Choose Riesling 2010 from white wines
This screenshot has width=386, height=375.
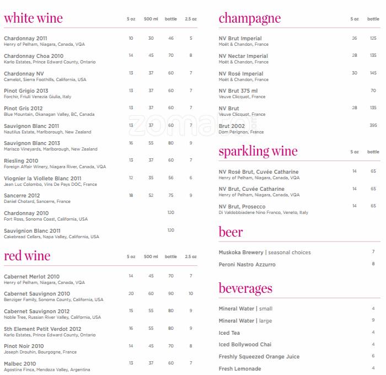pyautogui.click(x=21, y=161)
